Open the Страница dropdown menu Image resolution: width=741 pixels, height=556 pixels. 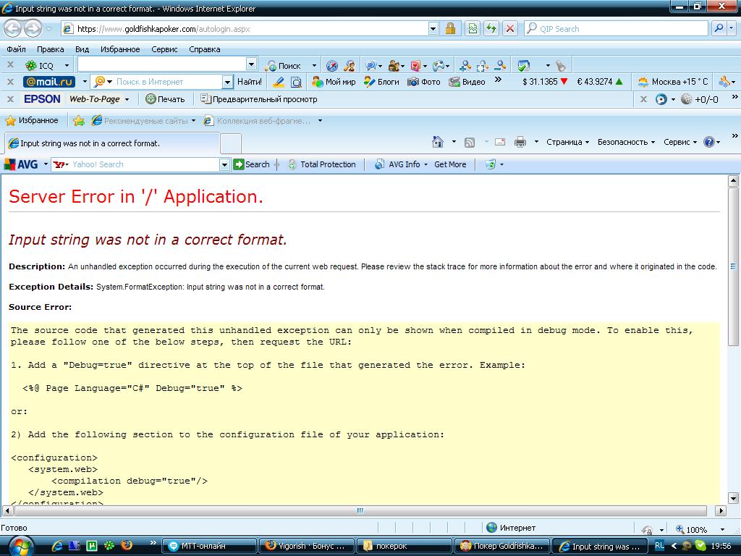(x=567, y=142)
